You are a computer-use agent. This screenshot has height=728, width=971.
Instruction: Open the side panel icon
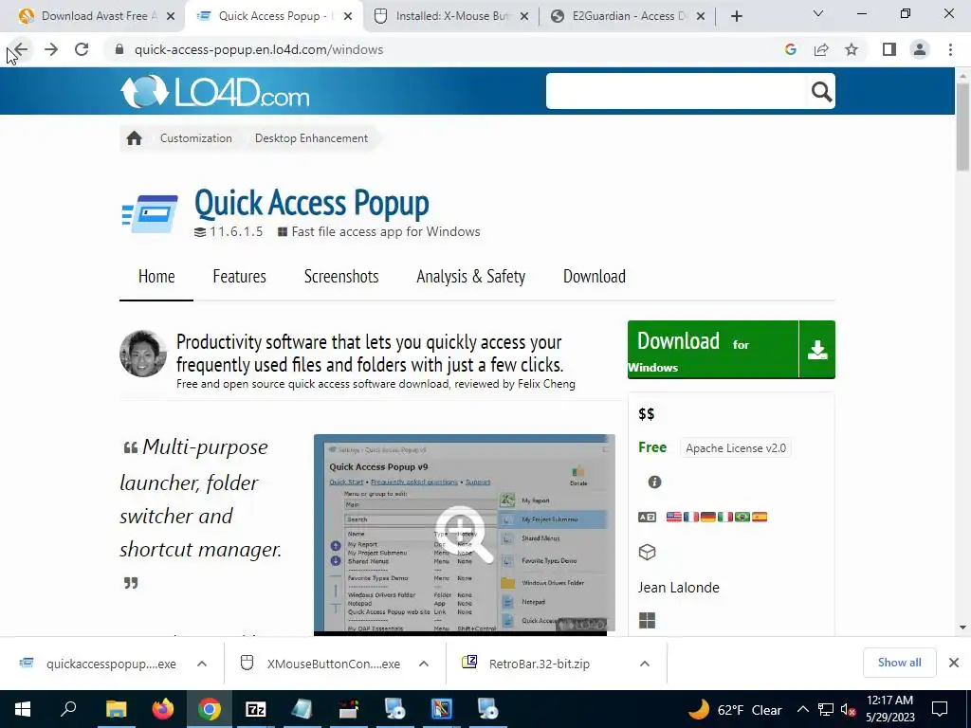click(889, 49)
